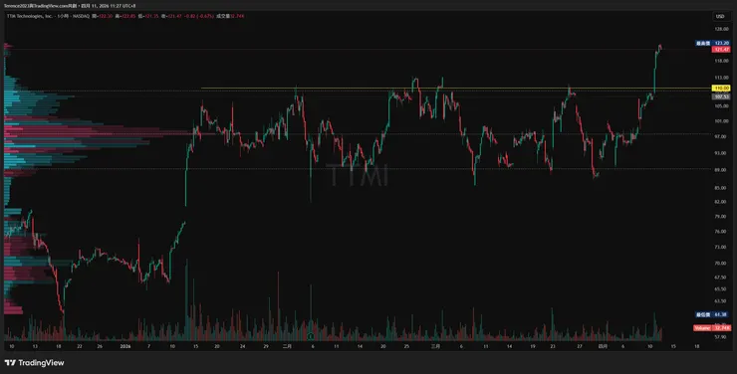Click the 二月 label on the time axis
The width and height of the screenshot is (737, 374).
287,346
